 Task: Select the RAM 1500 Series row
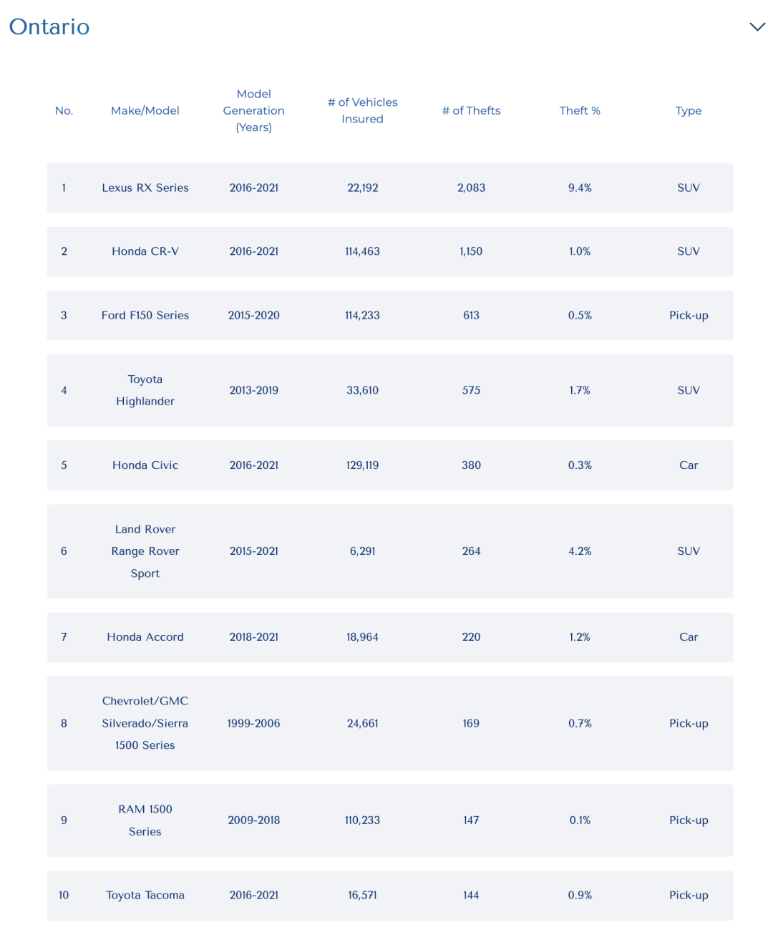tap(390, 820)
